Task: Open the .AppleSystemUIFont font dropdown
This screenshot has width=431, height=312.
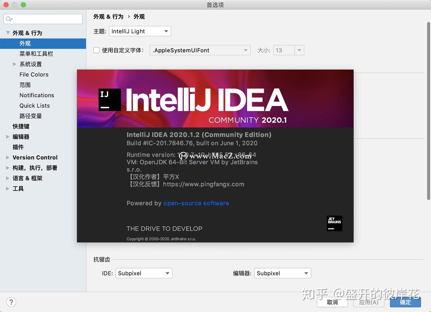Action: (x=200, y=50)
